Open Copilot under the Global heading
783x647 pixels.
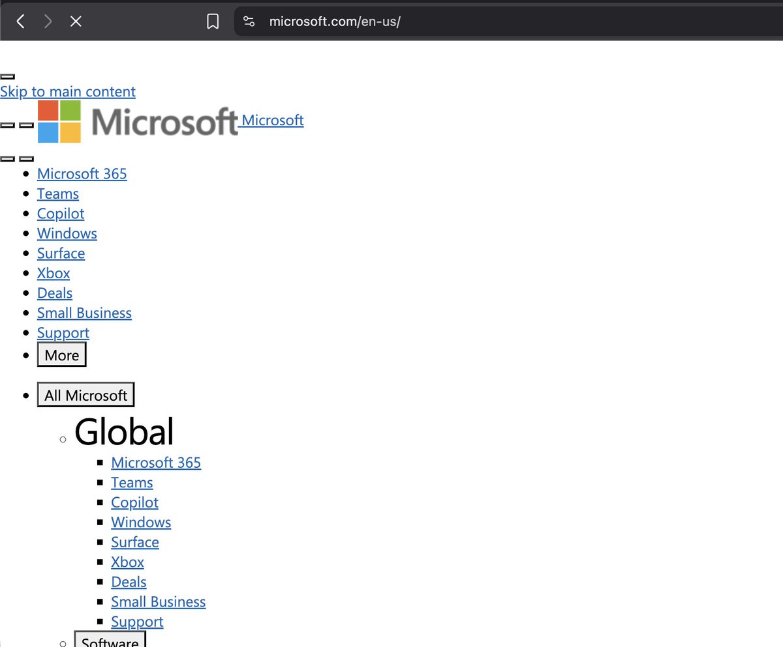[x=134, y=502]
